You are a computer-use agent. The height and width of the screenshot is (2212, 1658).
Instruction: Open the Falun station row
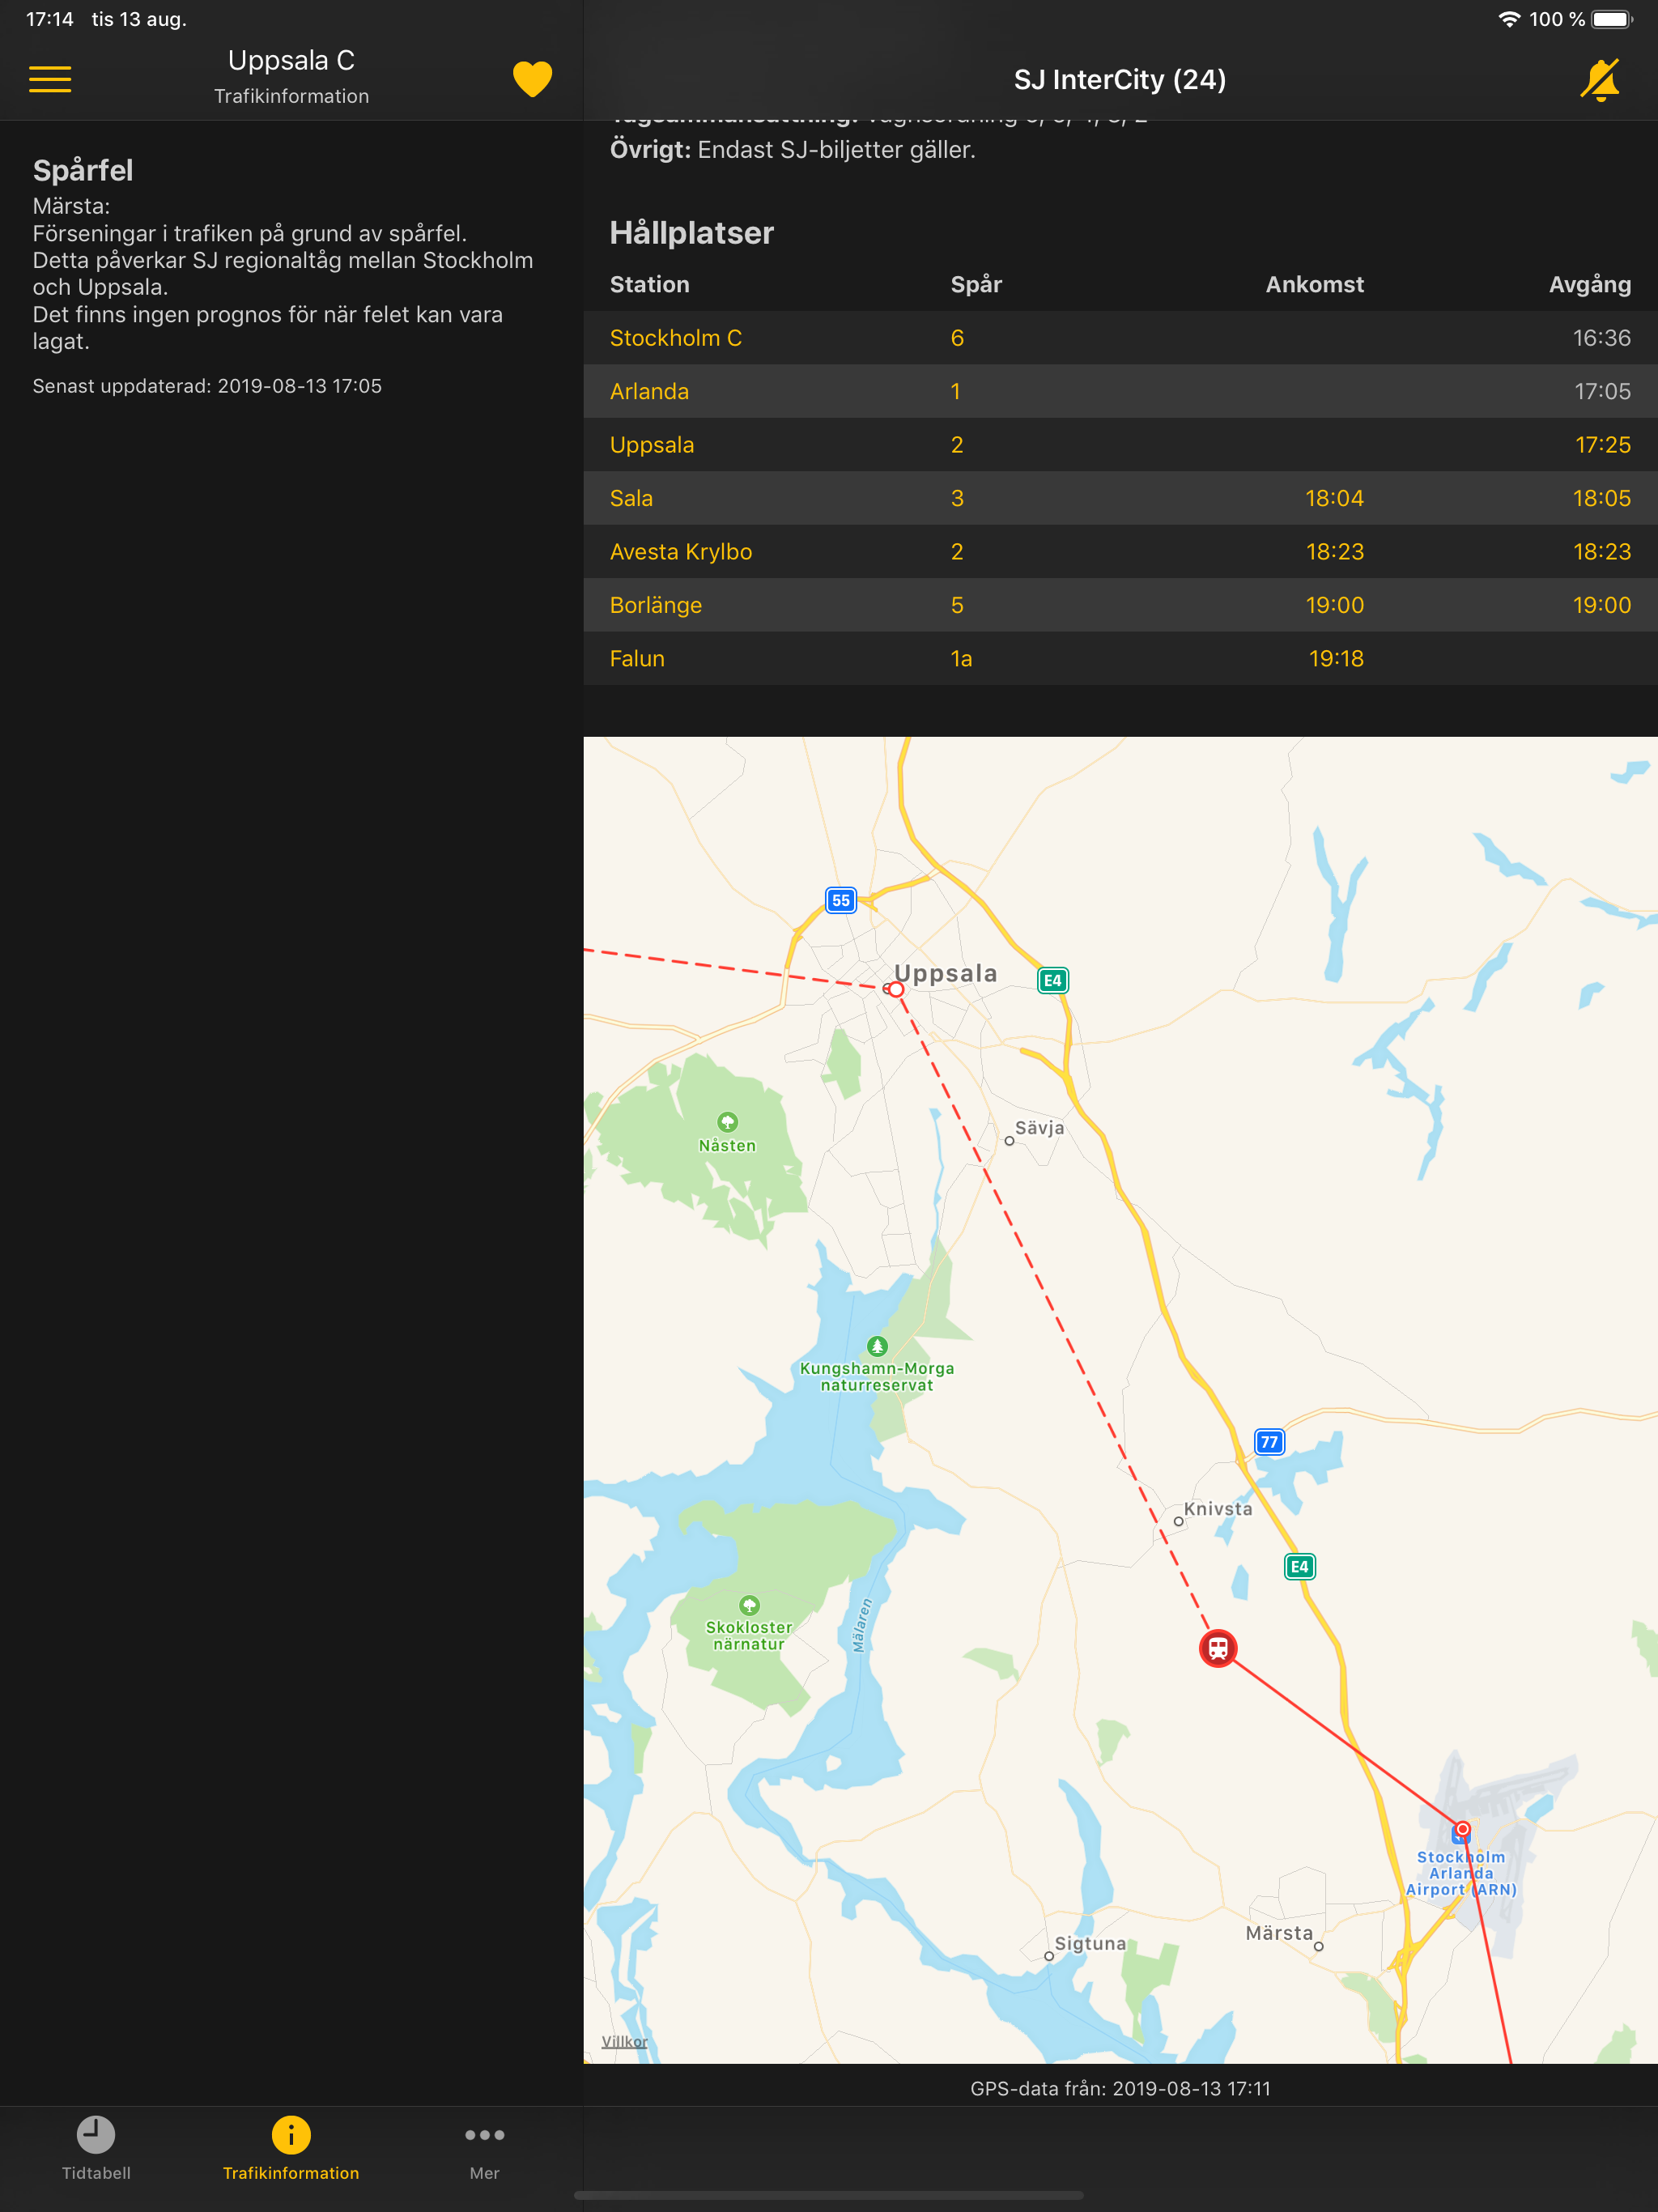(x=1120, y=659)
